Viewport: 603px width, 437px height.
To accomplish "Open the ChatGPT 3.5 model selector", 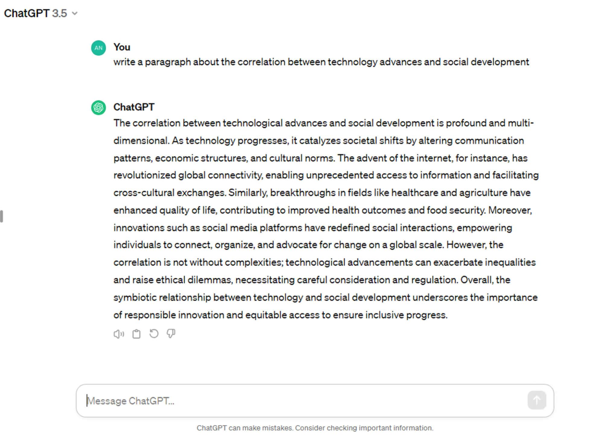I will tap(41, 13).
